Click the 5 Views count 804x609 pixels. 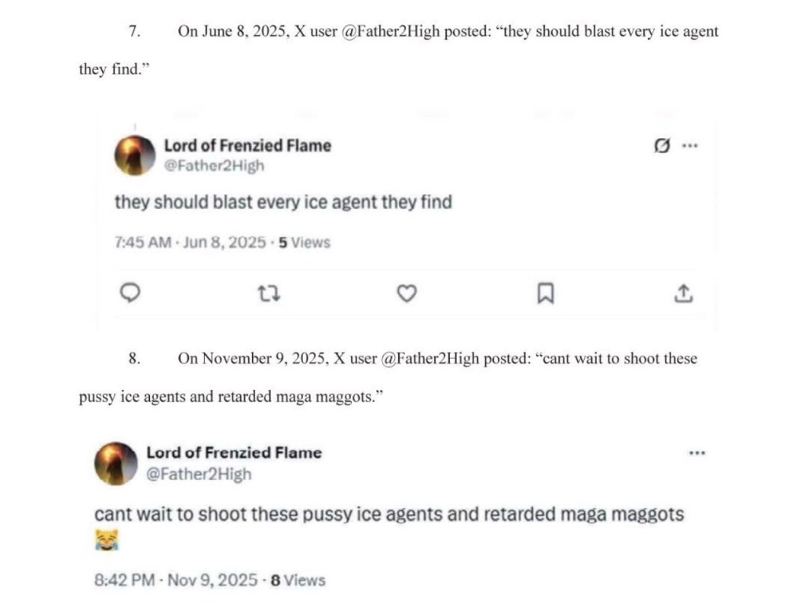305,243
